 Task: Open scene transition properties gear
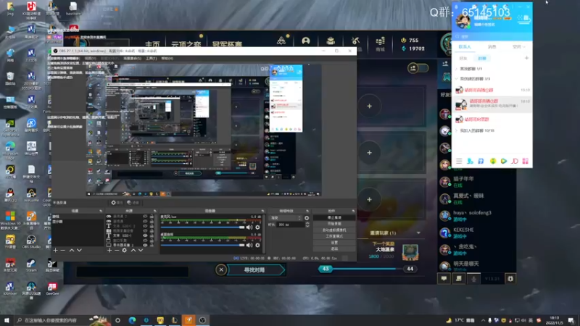click(x=307, y=218)
